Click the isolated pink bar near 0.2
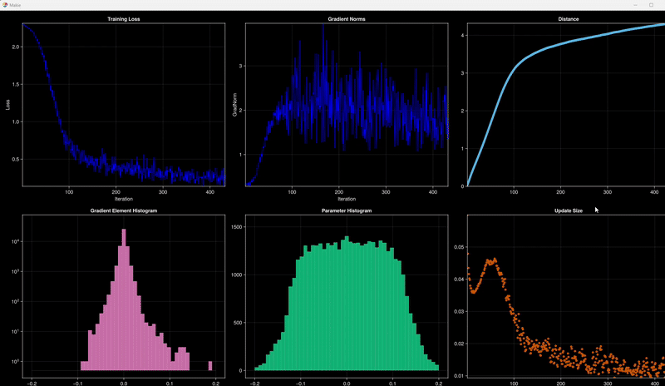 (210, 366)
